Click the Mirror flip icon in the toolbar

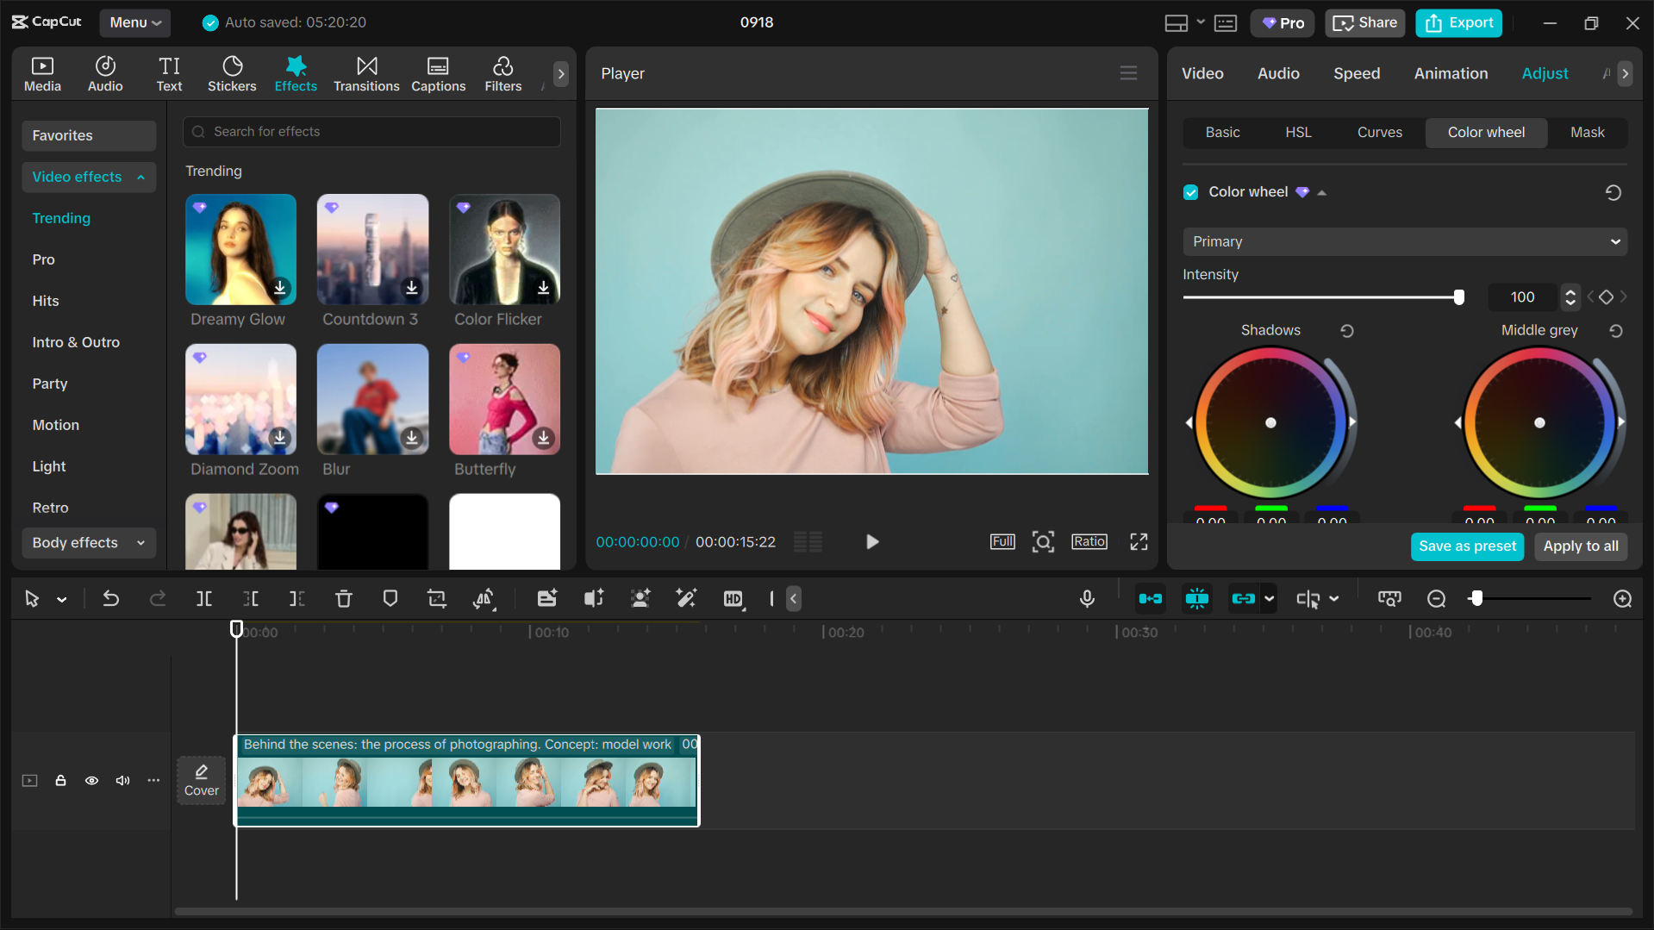click(x=484, y=598)
